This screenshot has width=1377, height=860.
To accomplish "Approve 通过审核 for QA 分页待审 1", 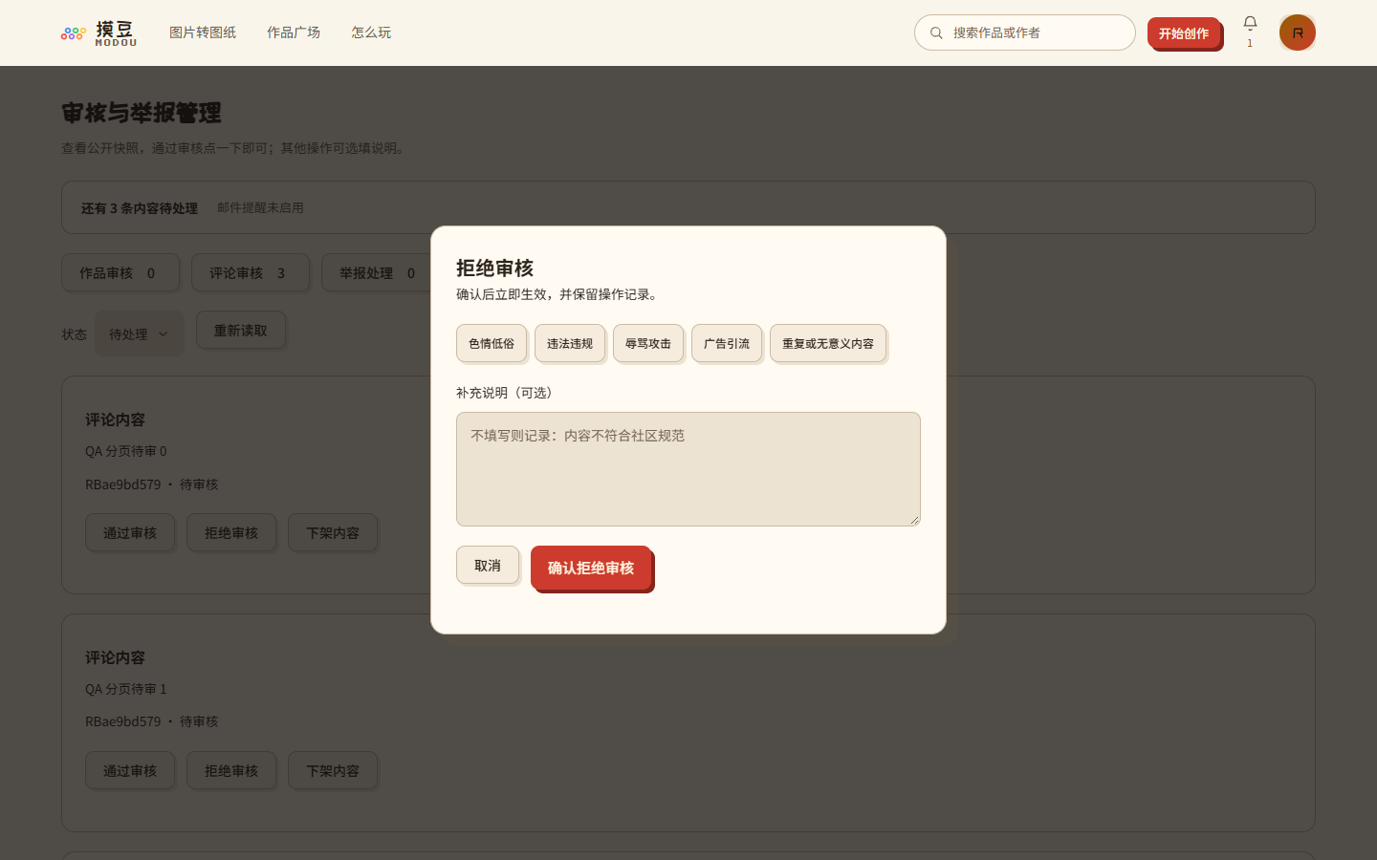I will tap(130, 770).
